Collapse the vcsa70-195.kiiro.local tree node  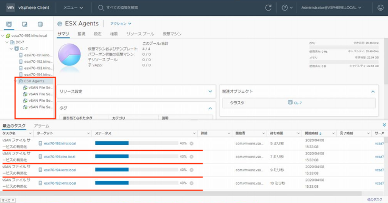(3, 36)
